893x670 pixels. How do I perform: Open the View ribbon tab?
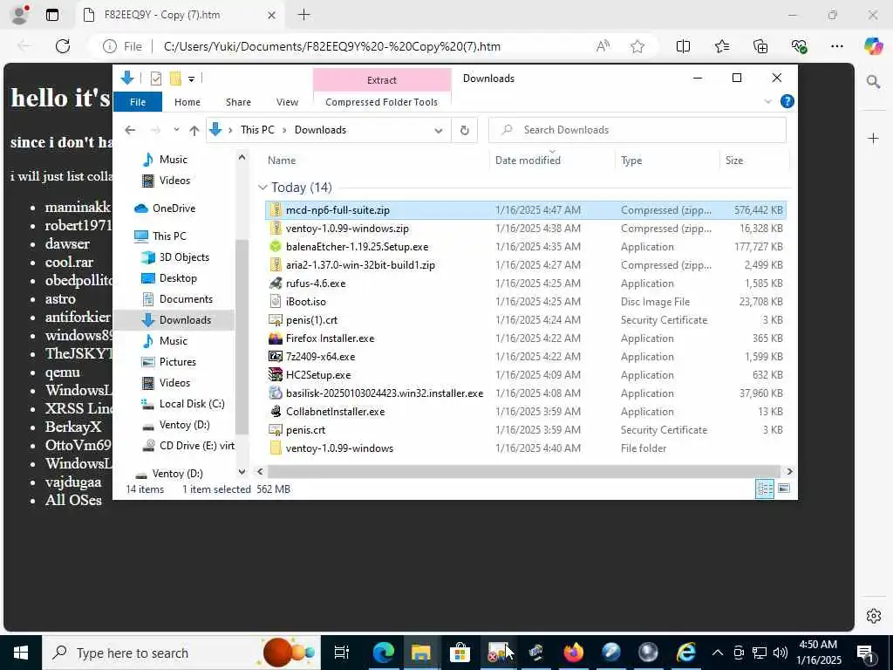point(287,102)
